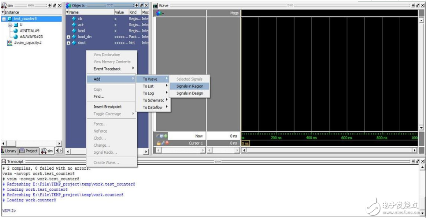The height and width of the screenshot is (219, 426).
Task: Click the #ALWAYS#23 process icon
Action: pyautogui.click(x=16, y=37)
